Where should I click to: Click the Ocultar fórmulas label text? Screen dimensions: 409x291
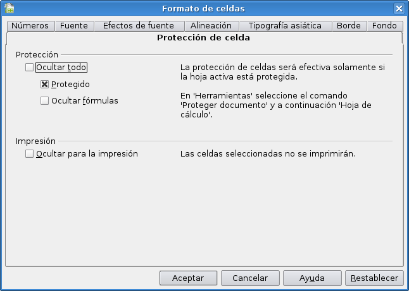[85, 100]
